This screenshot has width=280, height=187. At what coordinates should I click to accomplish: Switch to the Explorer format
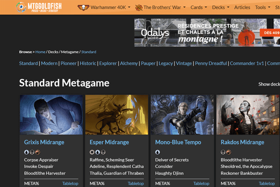[x=108, y=64]
